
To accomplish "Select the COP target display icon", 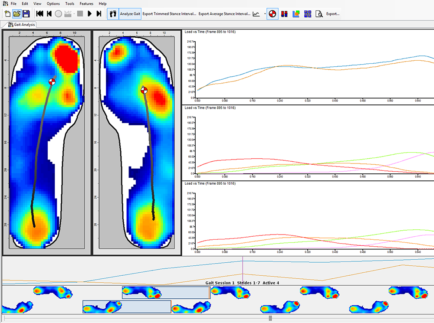I will (x=272, y=14).
